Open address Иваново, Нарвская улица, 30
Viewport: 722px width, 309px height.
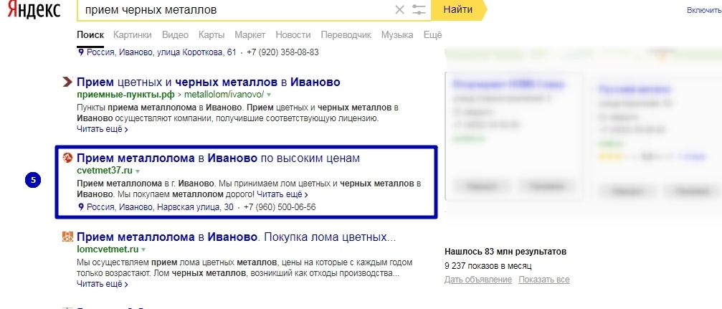(160, 207)
